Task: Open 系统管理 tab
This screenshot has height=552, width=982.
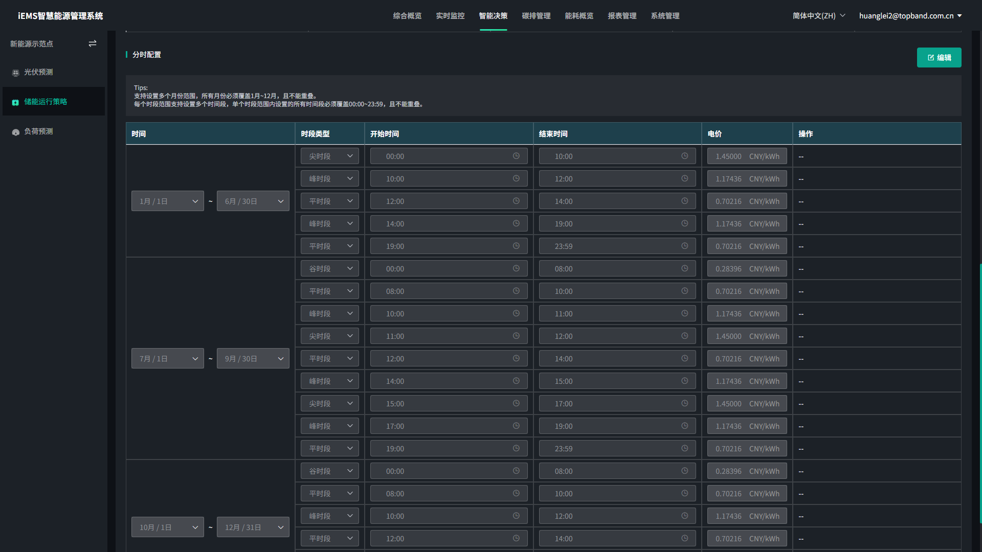Action: [665, 16]
